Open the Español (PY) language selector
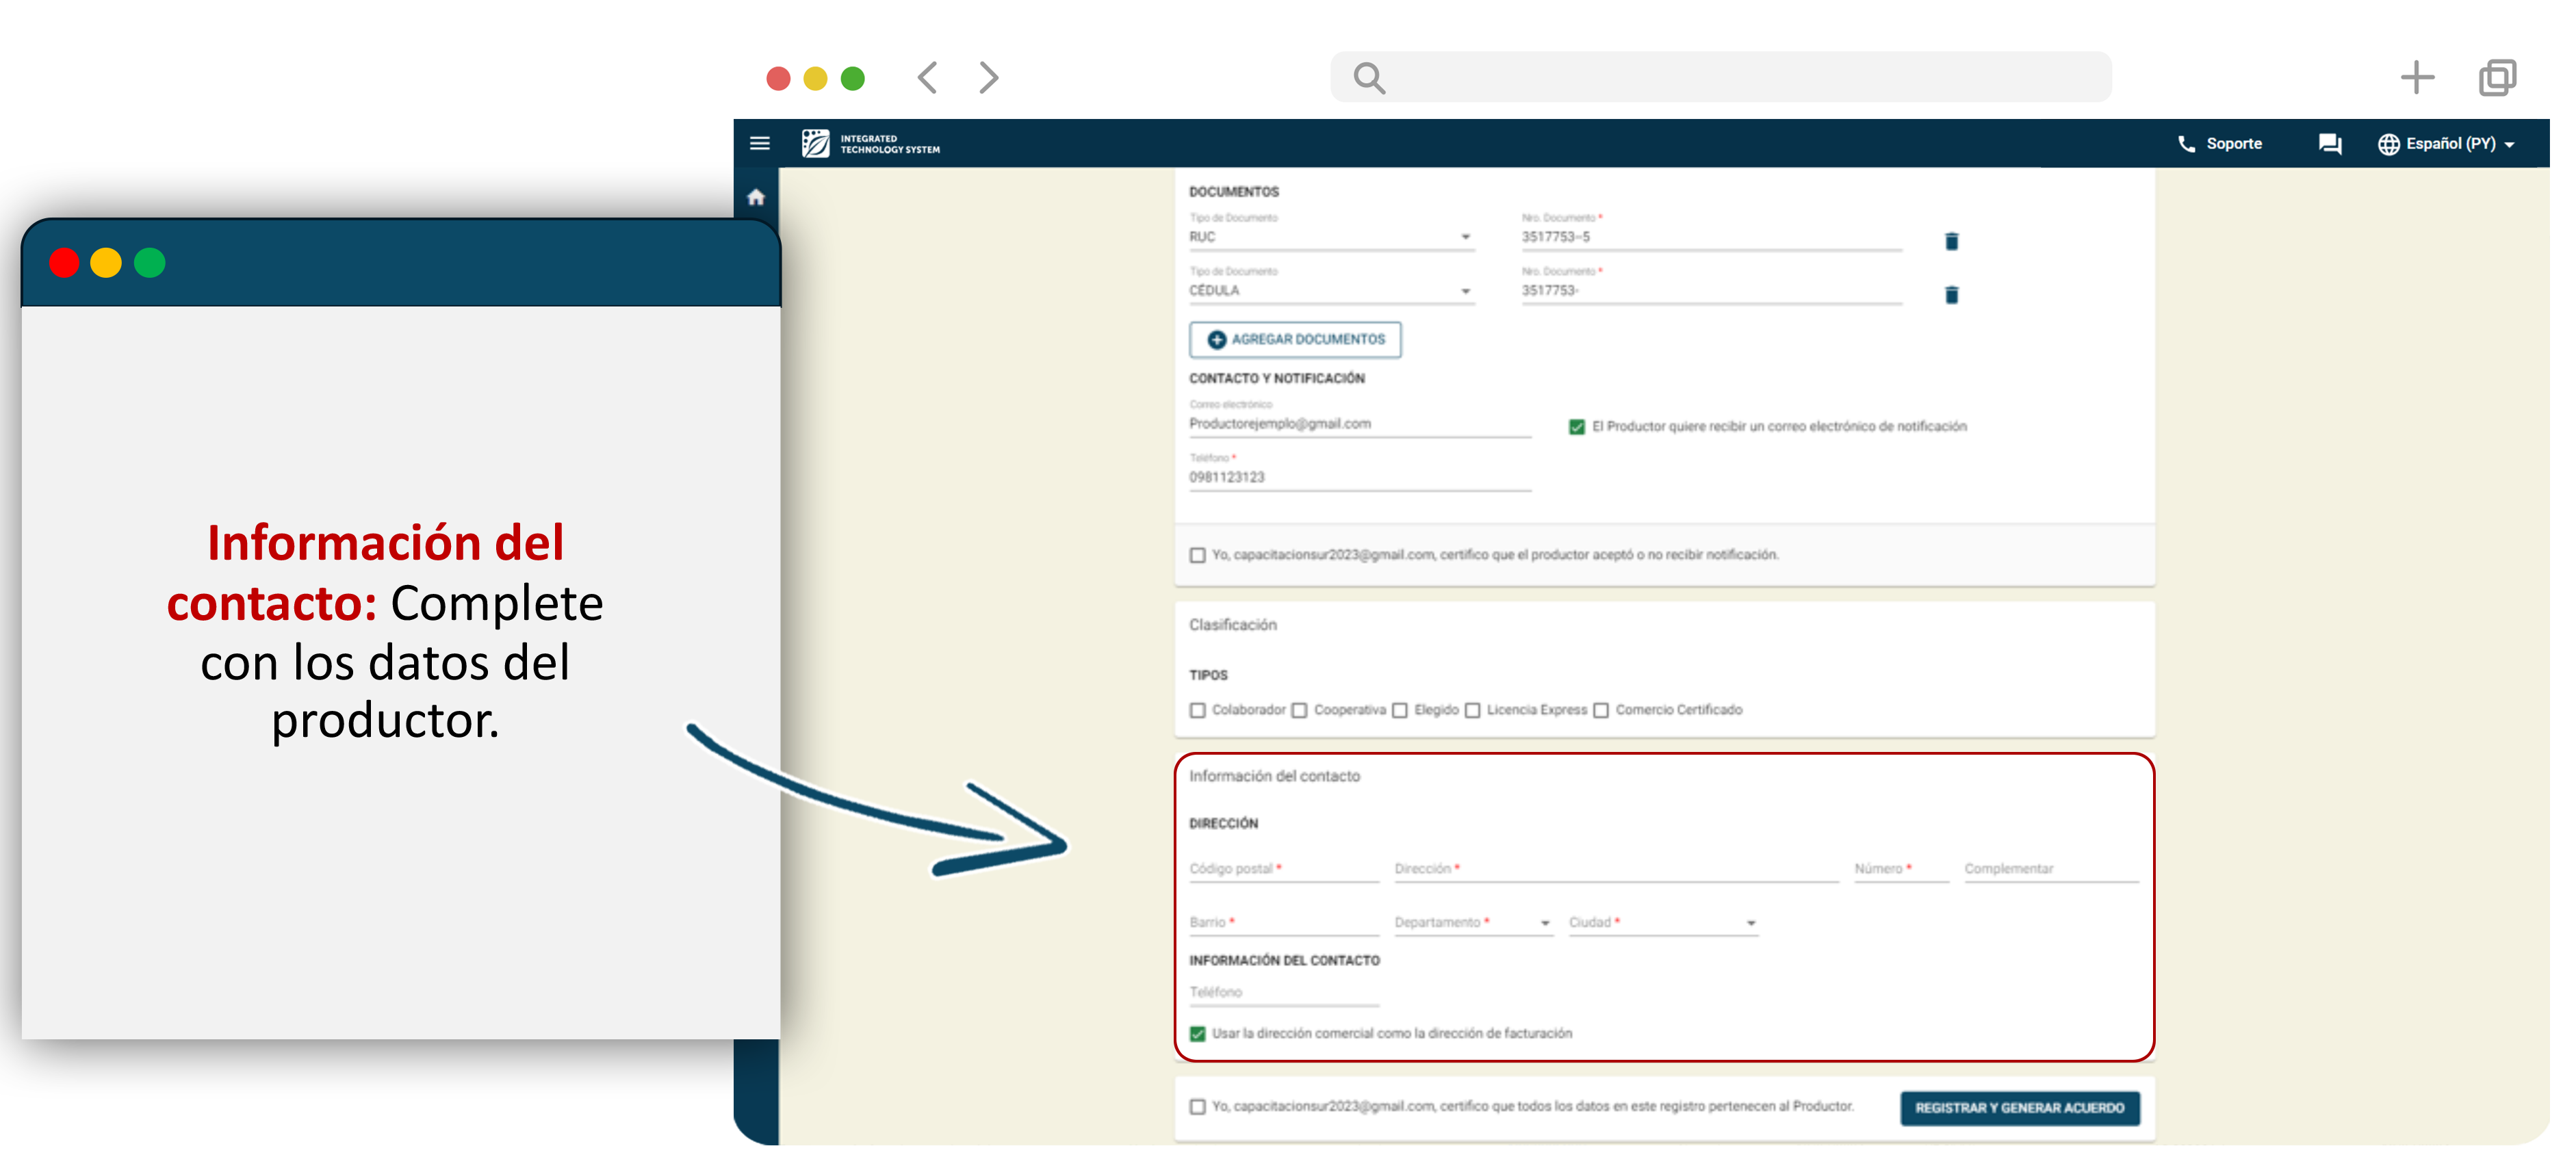The width and height of the screenshot is (2576, 1170). pos(2446,144)
